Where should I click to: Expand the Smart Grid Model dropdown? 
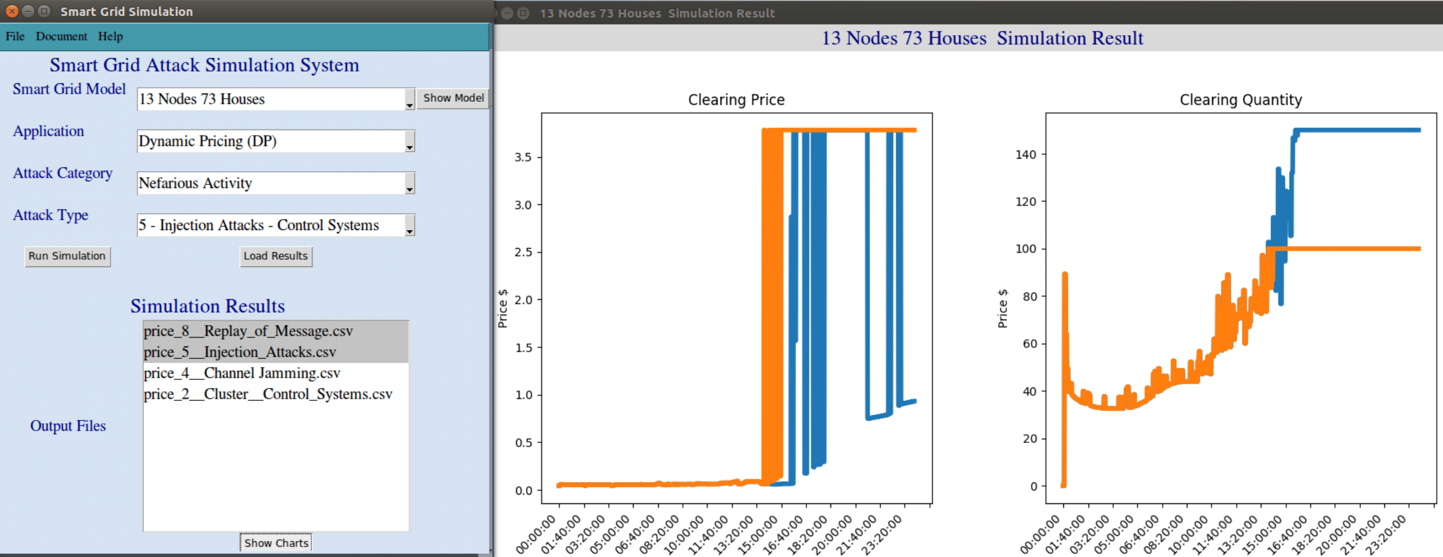point(409,100)
